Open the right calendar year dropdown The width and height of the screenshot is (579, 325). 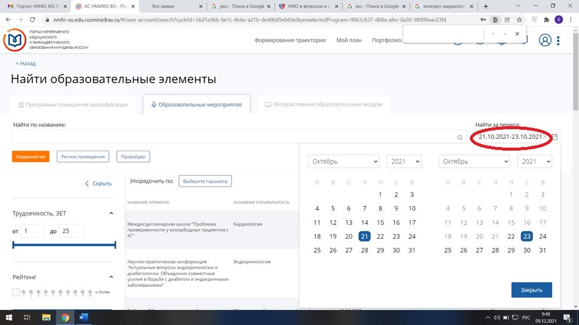point(534,161)
